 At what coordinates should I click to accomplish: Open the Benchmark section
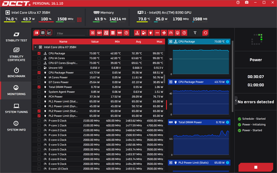tap(16, 72)
